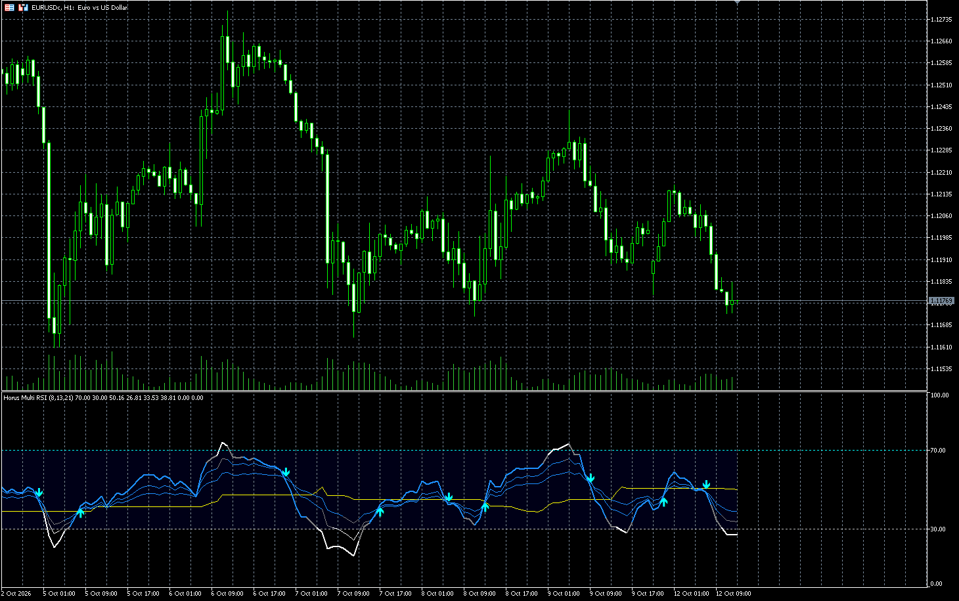
Task: Click the '9 Oct 01:00' time label
Action: pyautogui.click(x=564, y=594)
